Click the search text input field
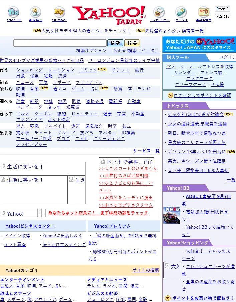 click(60, 43)
